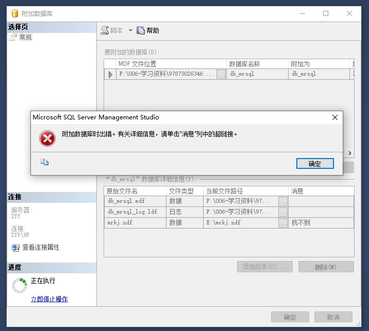Select the db_mrsql 数据库名称 cell
Viewport: 369px width, 331px height.
(258, 74)
